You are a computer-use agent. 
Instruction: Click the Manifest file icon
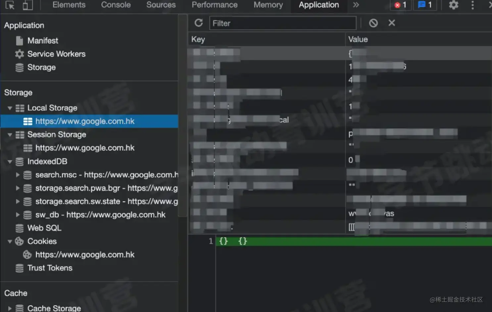point(20,41)
